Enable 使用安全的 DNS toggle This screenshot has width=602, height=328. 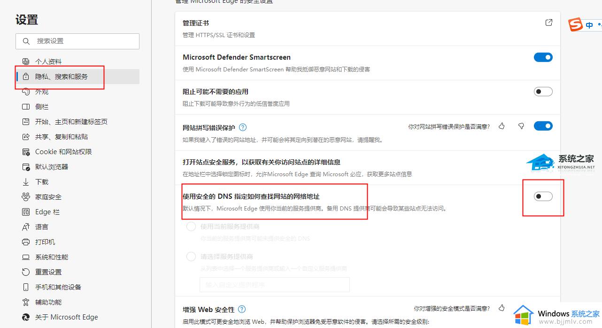pyautogui.click(x=543, y=196)
